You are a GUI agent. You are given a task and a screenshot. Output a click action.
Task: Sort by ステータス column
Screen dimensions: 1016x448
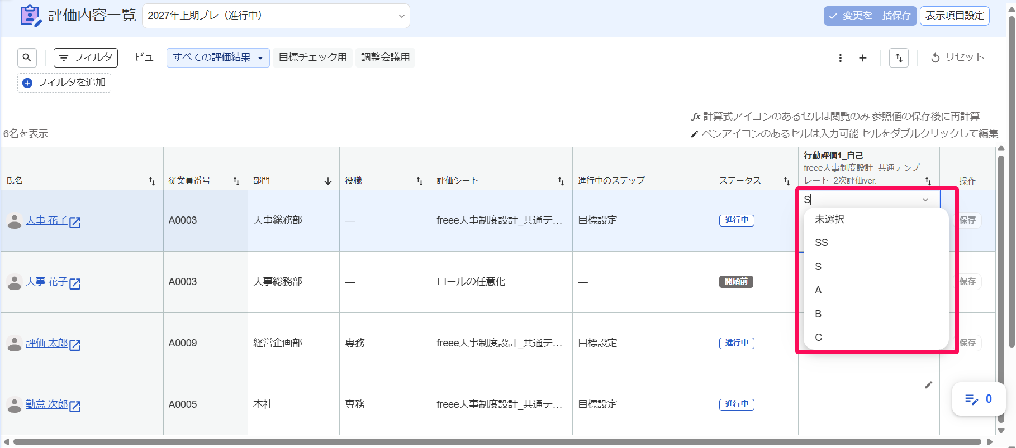[x=787, y=181]
